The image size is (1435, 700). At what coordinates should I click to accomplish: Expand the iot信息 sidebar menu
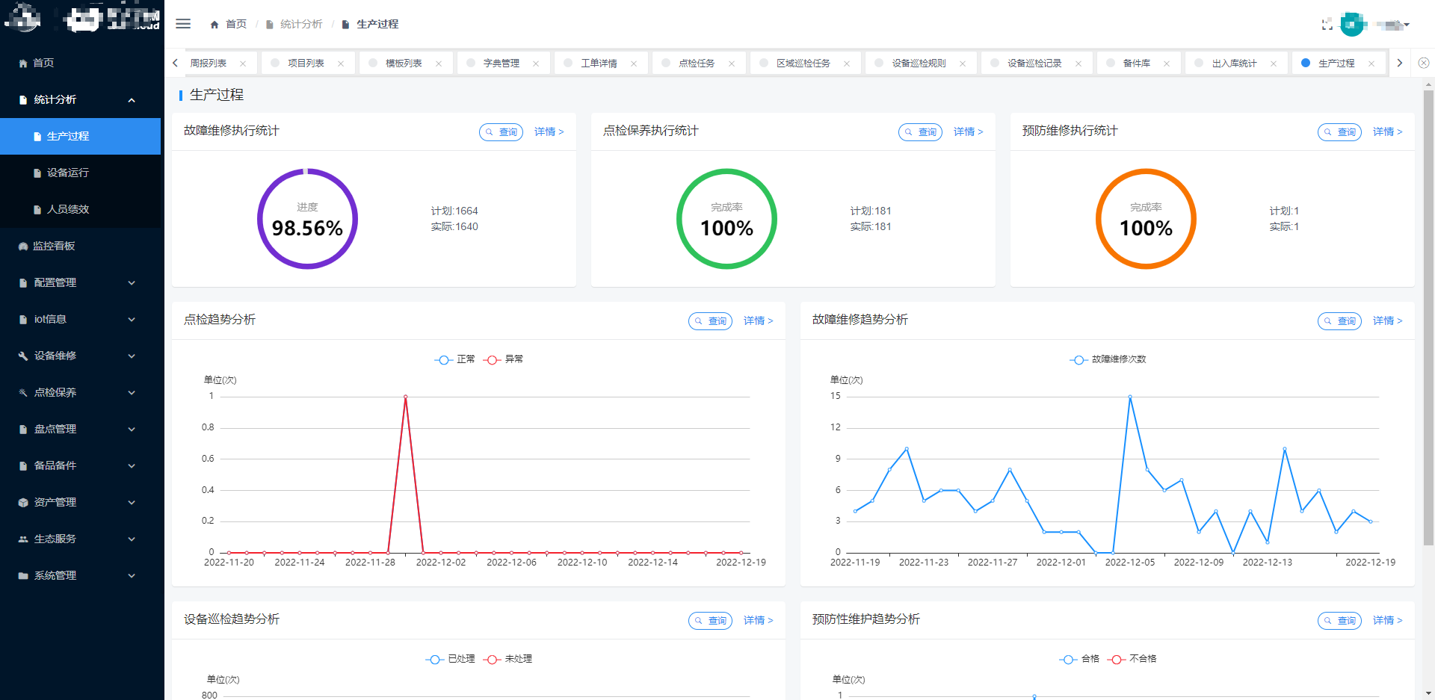pos(81,319)
